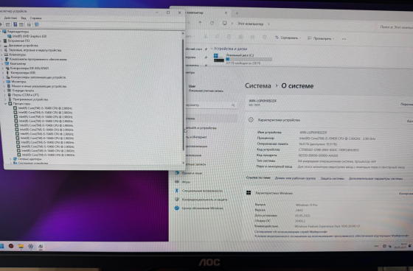Click the Windows Start button on taskbar

point(1,246)
